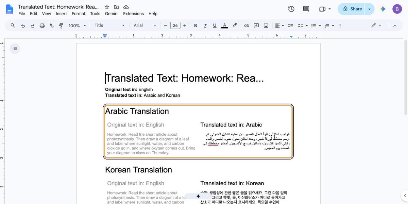
Task: Insert a link
Action: (247, 26)
